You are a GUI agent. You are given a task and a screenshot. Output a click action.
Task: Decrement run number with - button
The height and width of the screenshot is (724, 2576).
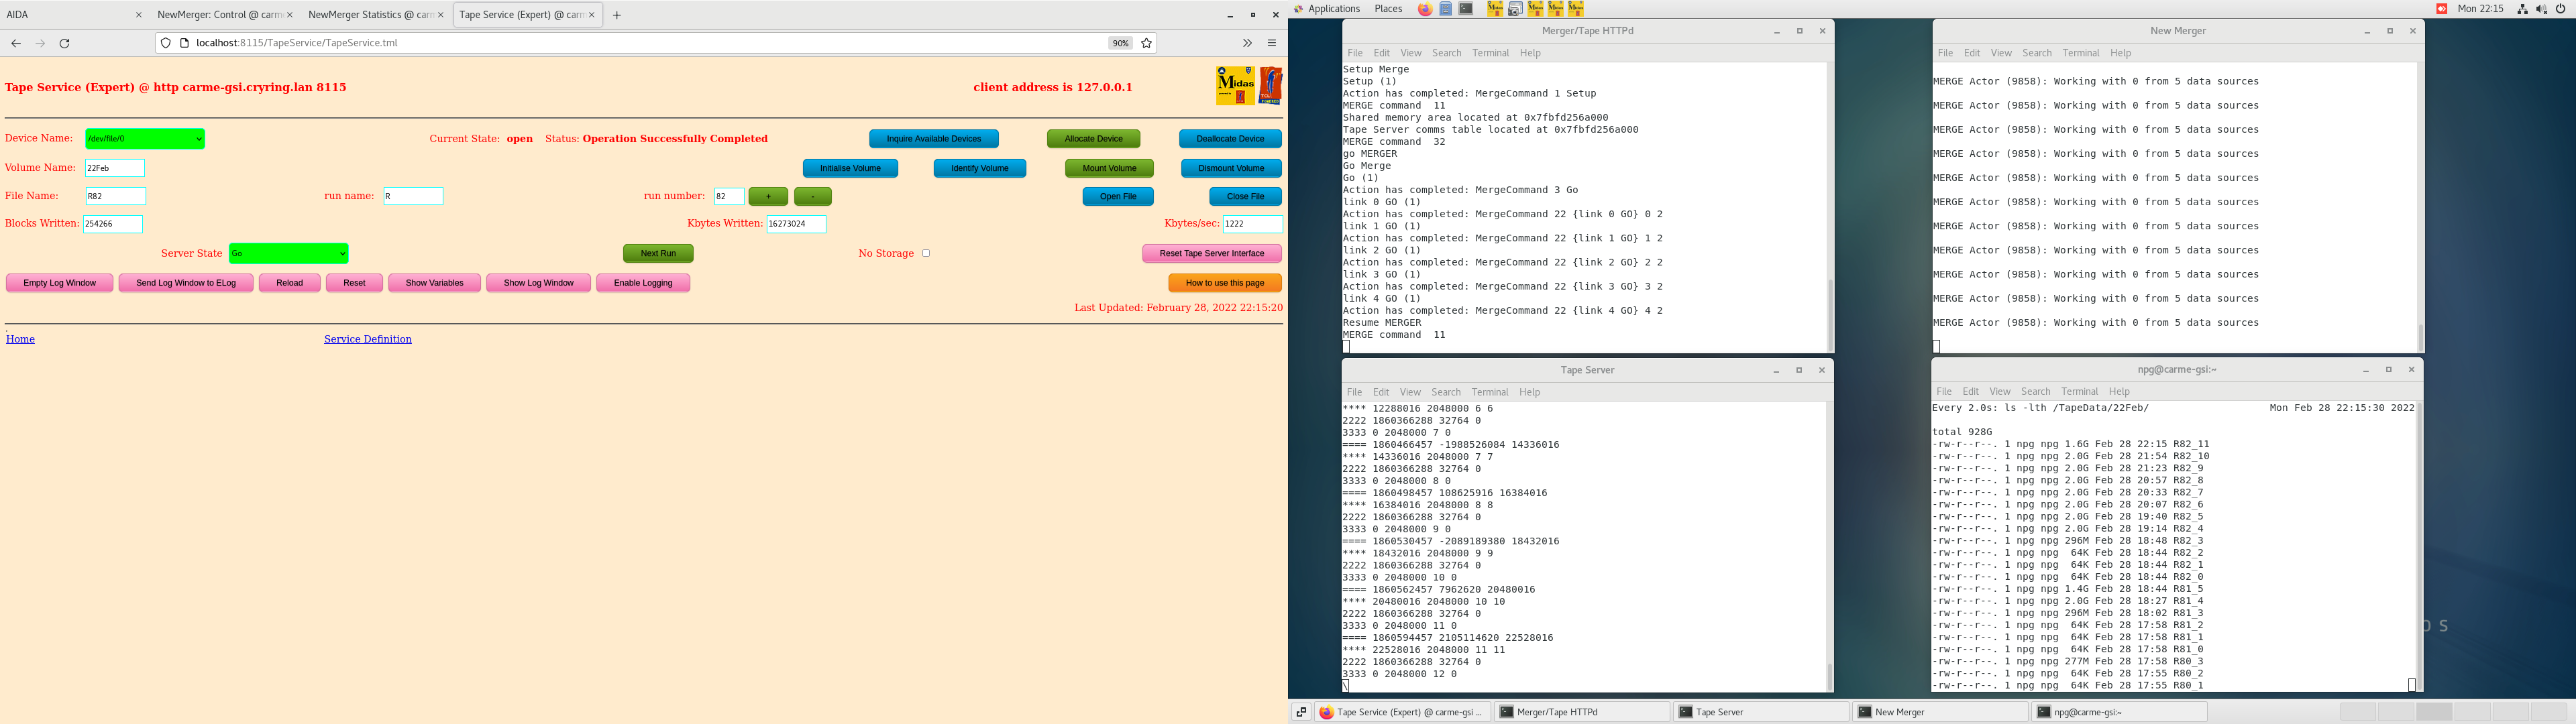click(813, 197)
